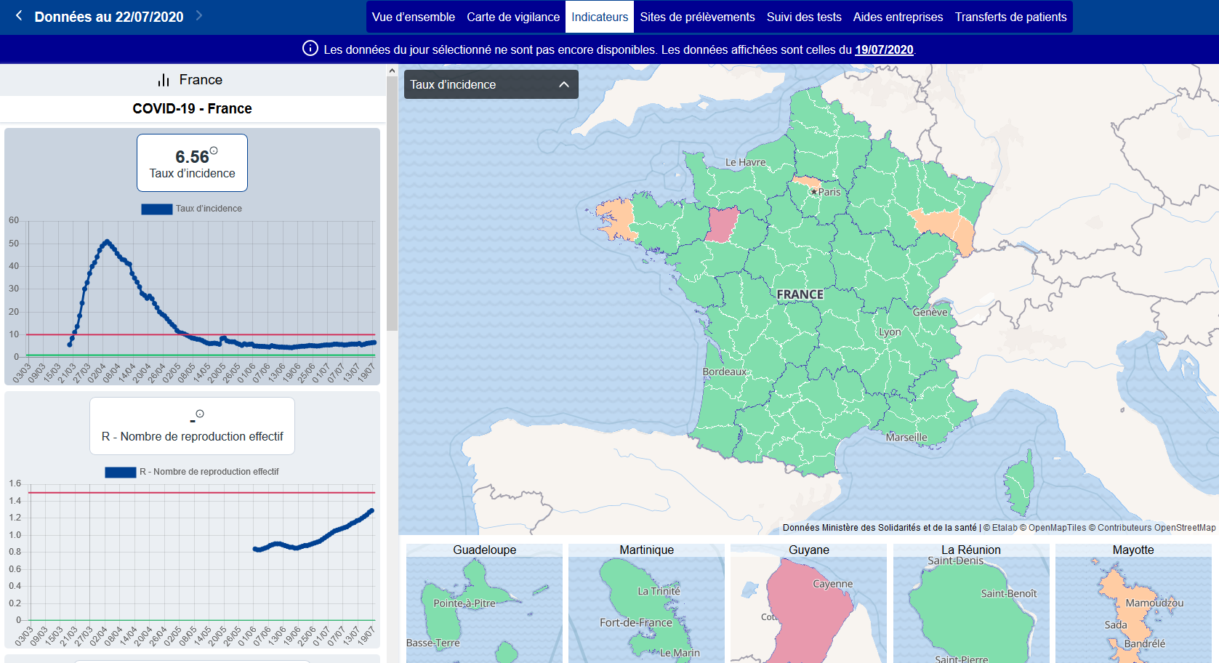Click the bar chart icon beside France
Image resolution: width=1219 pixels, height=663 pixels.
[164, 80]
